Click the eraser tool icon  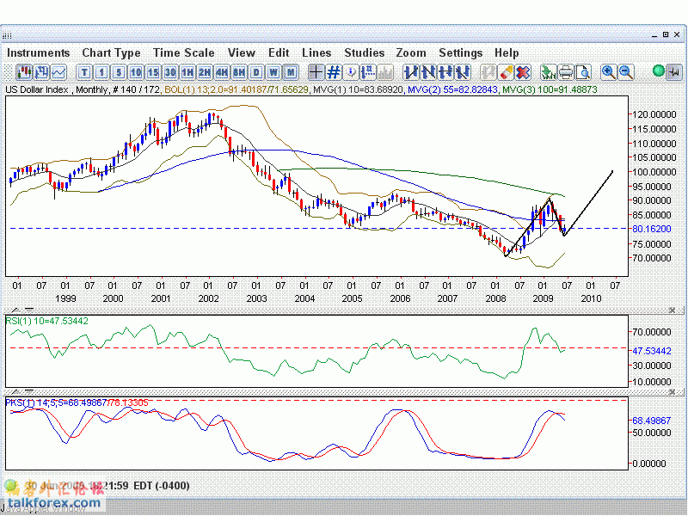506,72
